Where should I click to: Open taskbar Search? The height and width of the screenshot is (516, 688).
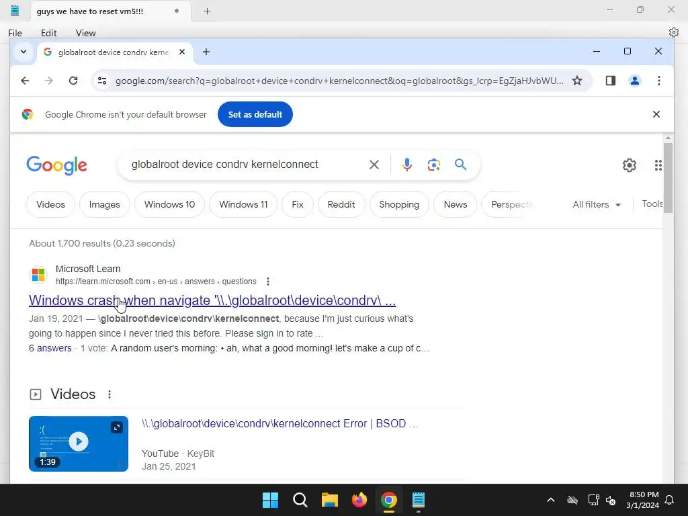coord(300,500)
